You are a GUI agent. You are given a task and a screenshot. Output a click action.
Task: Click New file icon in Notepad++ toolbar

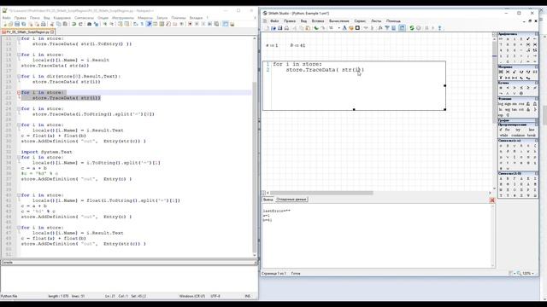(5, 24)
